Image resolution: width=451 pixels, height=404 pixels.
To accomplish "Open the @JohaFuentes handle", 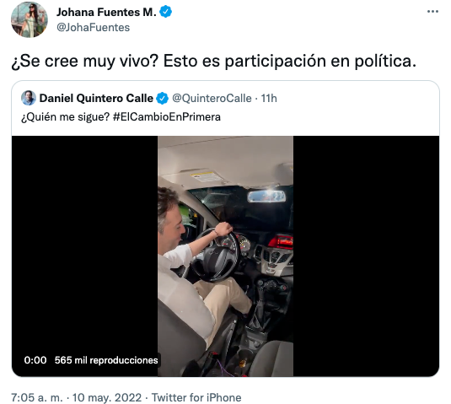I will click(94, 28).
